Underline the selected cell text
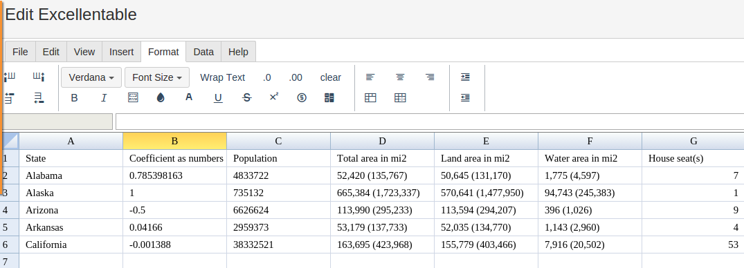The width and height of the screenshot is (744, 268). 218,98
